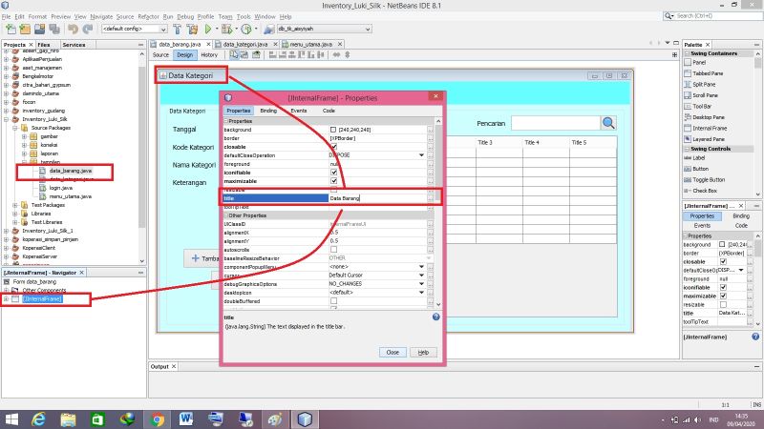The height and width of the screenshot is (429, 764).
Task: Open Microsoft Word from the taskbar
Action: pos(186,419)
